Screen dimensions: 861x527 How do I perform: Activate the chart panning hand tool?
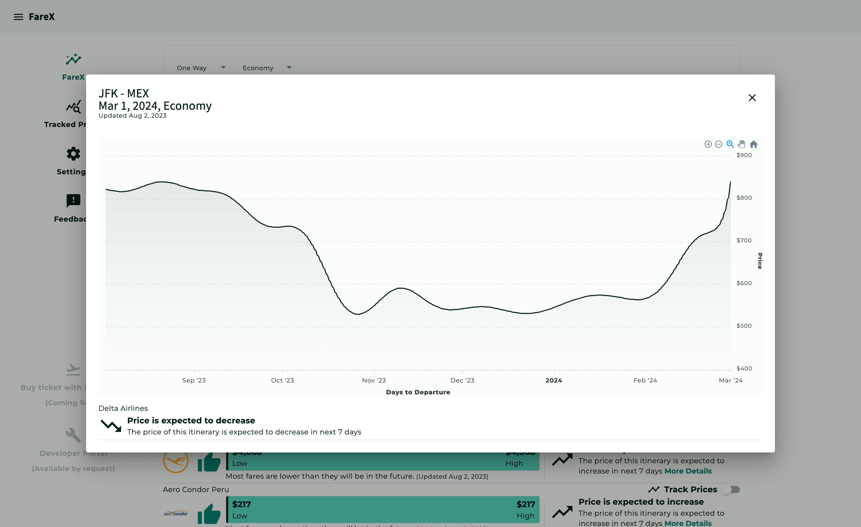point(742,144)
